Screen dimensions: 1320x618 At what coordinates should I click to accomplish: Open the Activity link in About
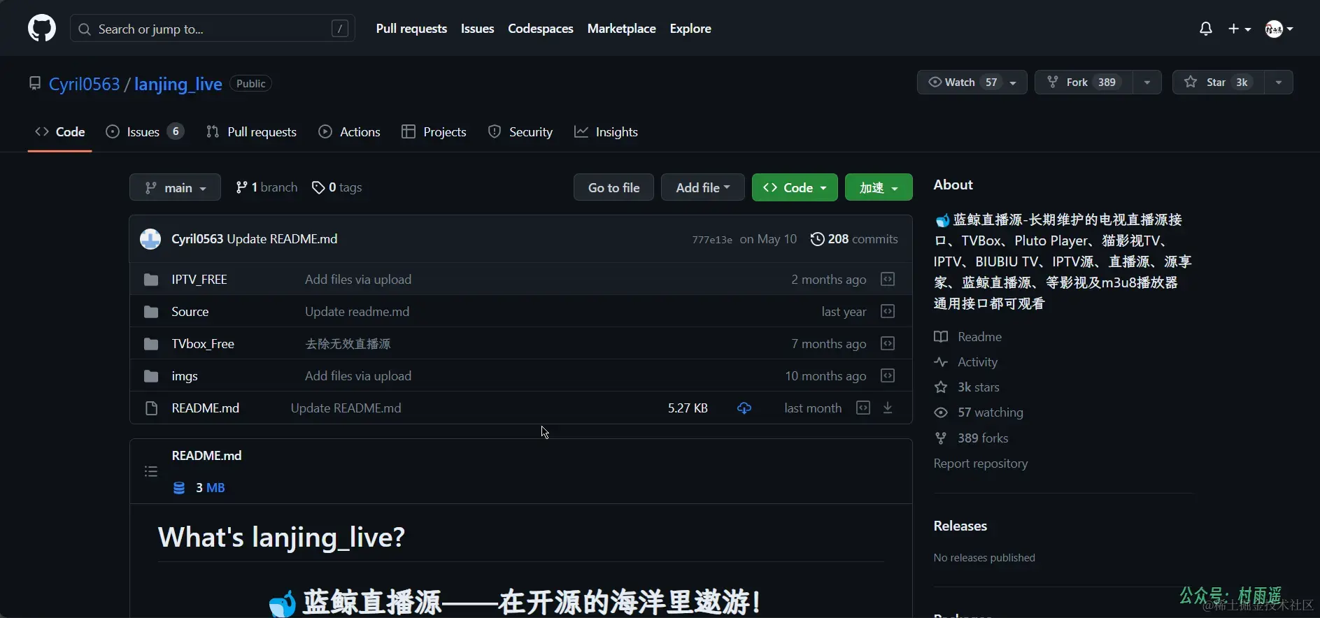pos(966,362)
